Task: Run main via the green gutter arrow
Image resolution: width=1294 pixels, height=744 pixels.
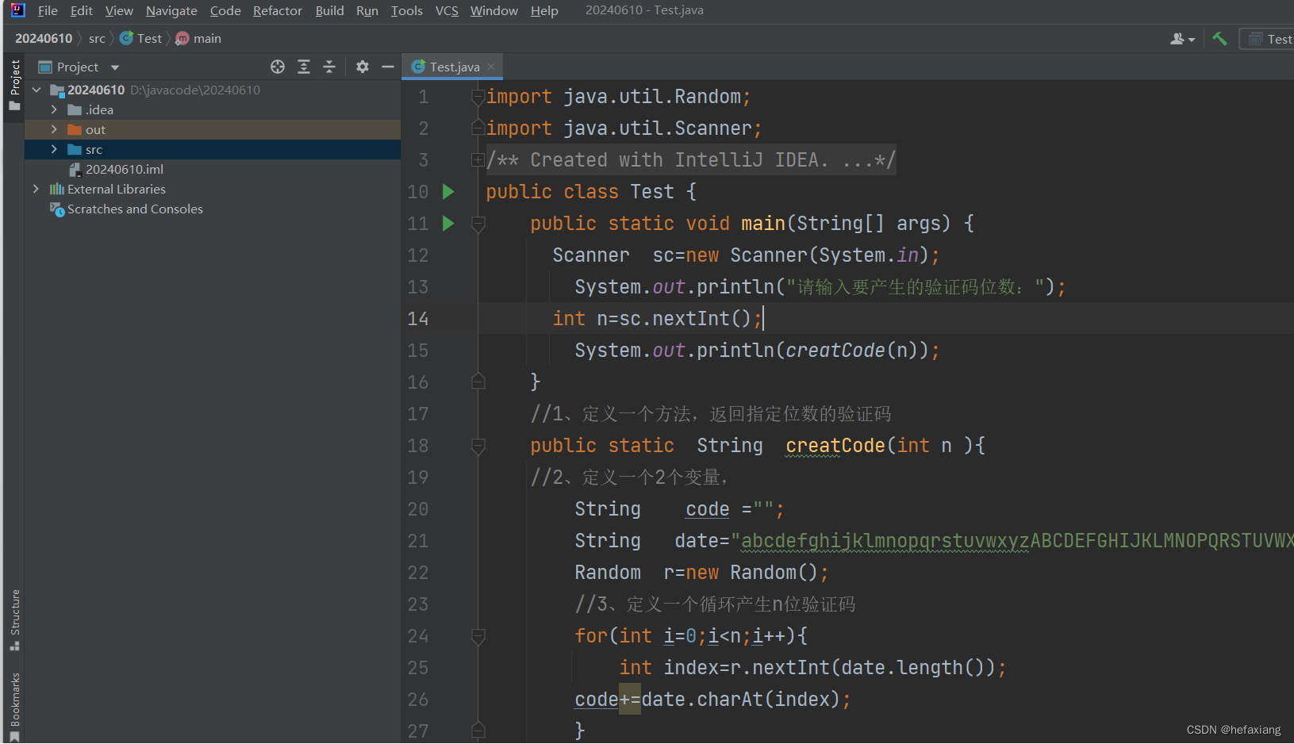Action: point(448,223)
